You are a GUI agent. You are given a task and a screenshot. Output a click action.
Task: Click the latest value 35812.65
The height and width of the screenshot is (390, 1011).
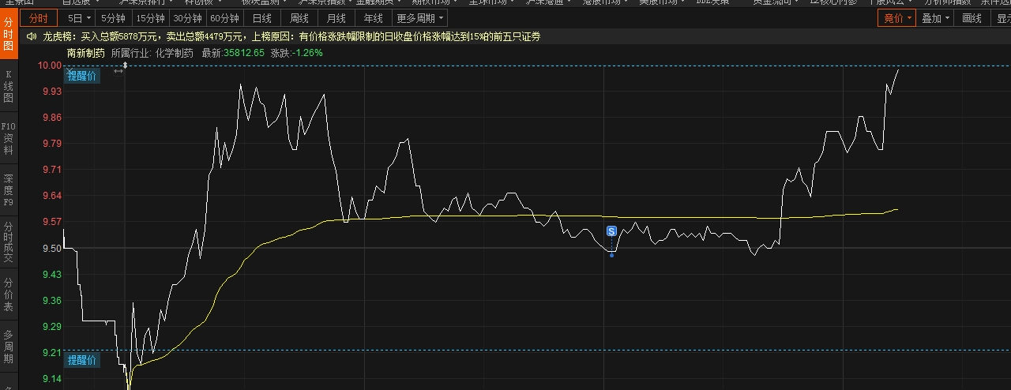click(243, 53)
